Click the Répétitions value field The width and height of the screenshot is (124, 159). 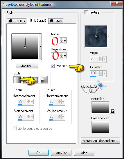pyautogui.click(x=55, y=56)
